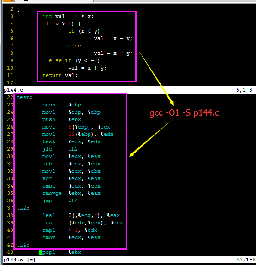The width and height of the screenshot is (256, 265).
Task: Click the 'movl %edx, %ebx' instruction
Action: [x=71, y=171]
